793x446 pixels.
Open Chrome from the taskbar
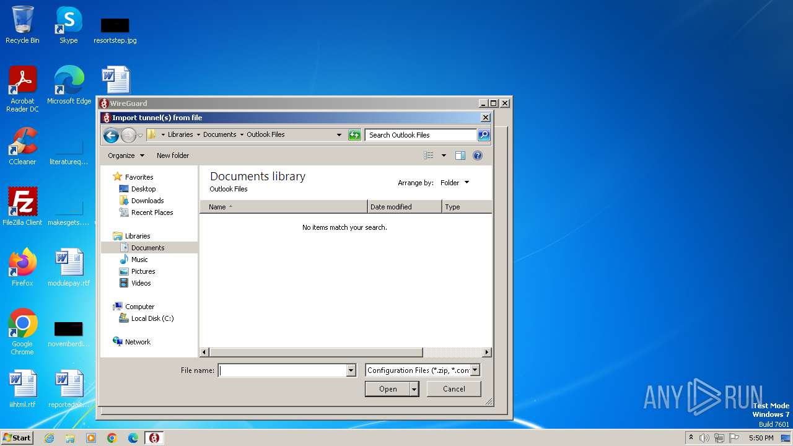tap(112, 438)
